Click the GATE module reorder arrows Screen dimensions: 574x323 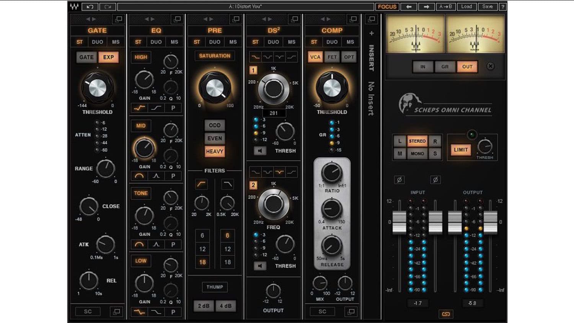pos(91,19)
